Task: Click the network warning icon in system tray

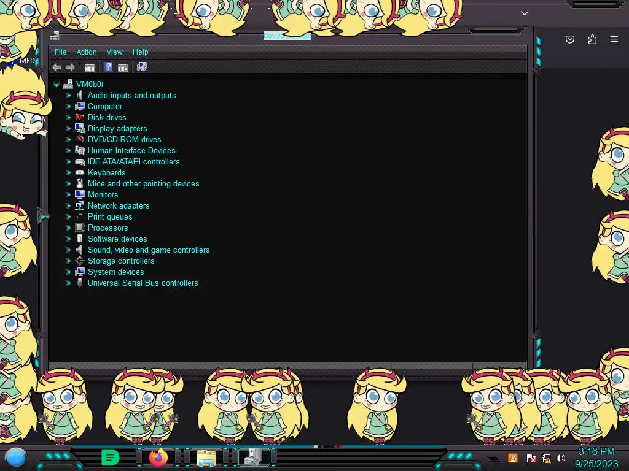Action: 546,458
